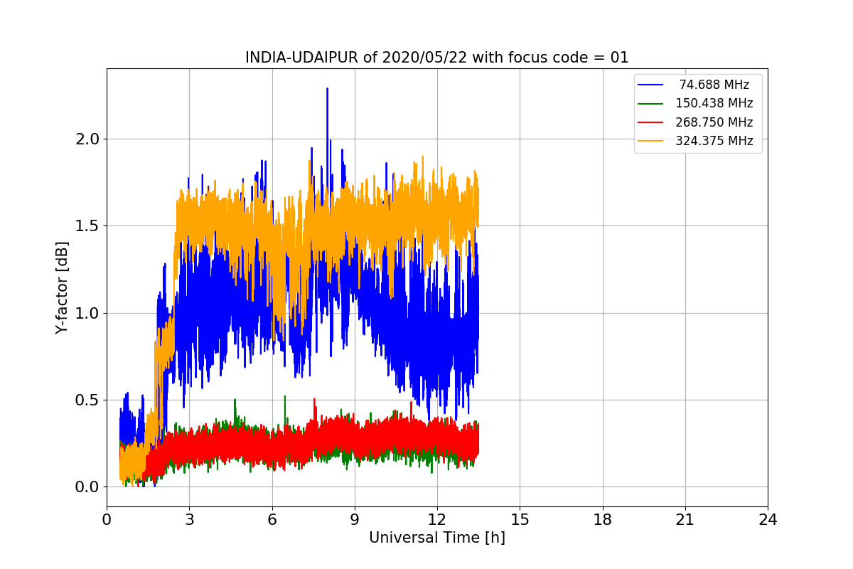
Task: Click the 24 x-axis tick label
Action: pos(768,520)
